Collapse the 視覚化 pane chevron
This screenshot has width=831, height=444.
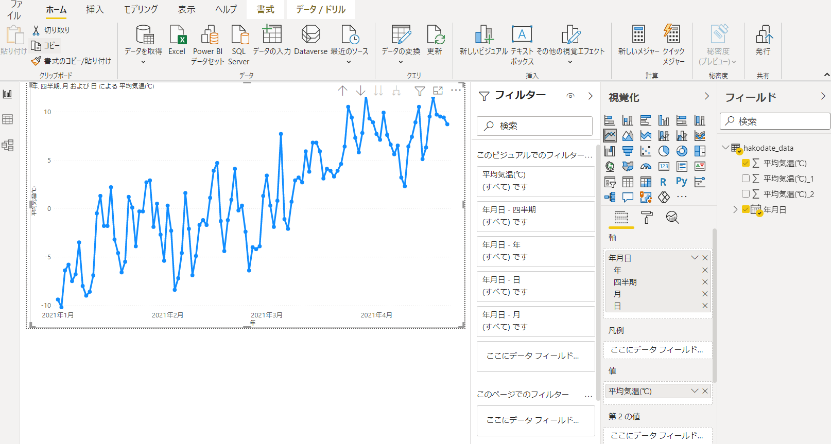click(707, 96)
